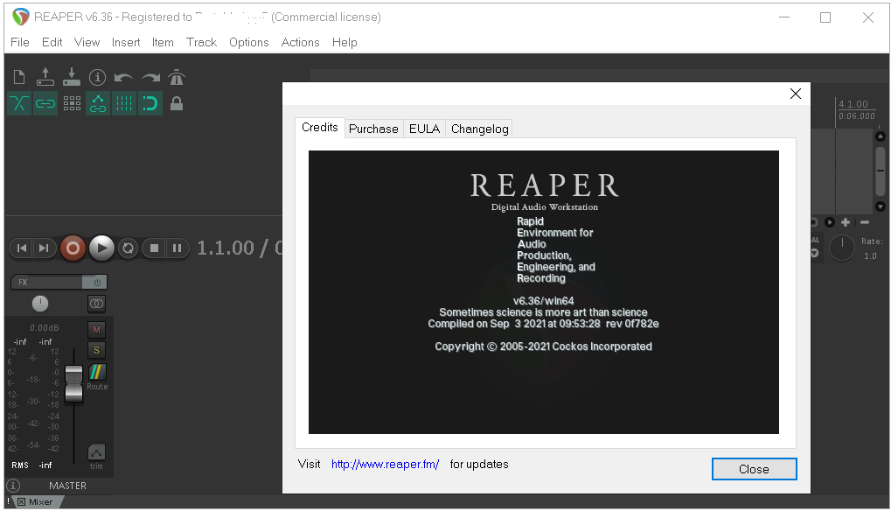Open the reaper.fm website link
891x511 pixels.
(x=385, y=465)
